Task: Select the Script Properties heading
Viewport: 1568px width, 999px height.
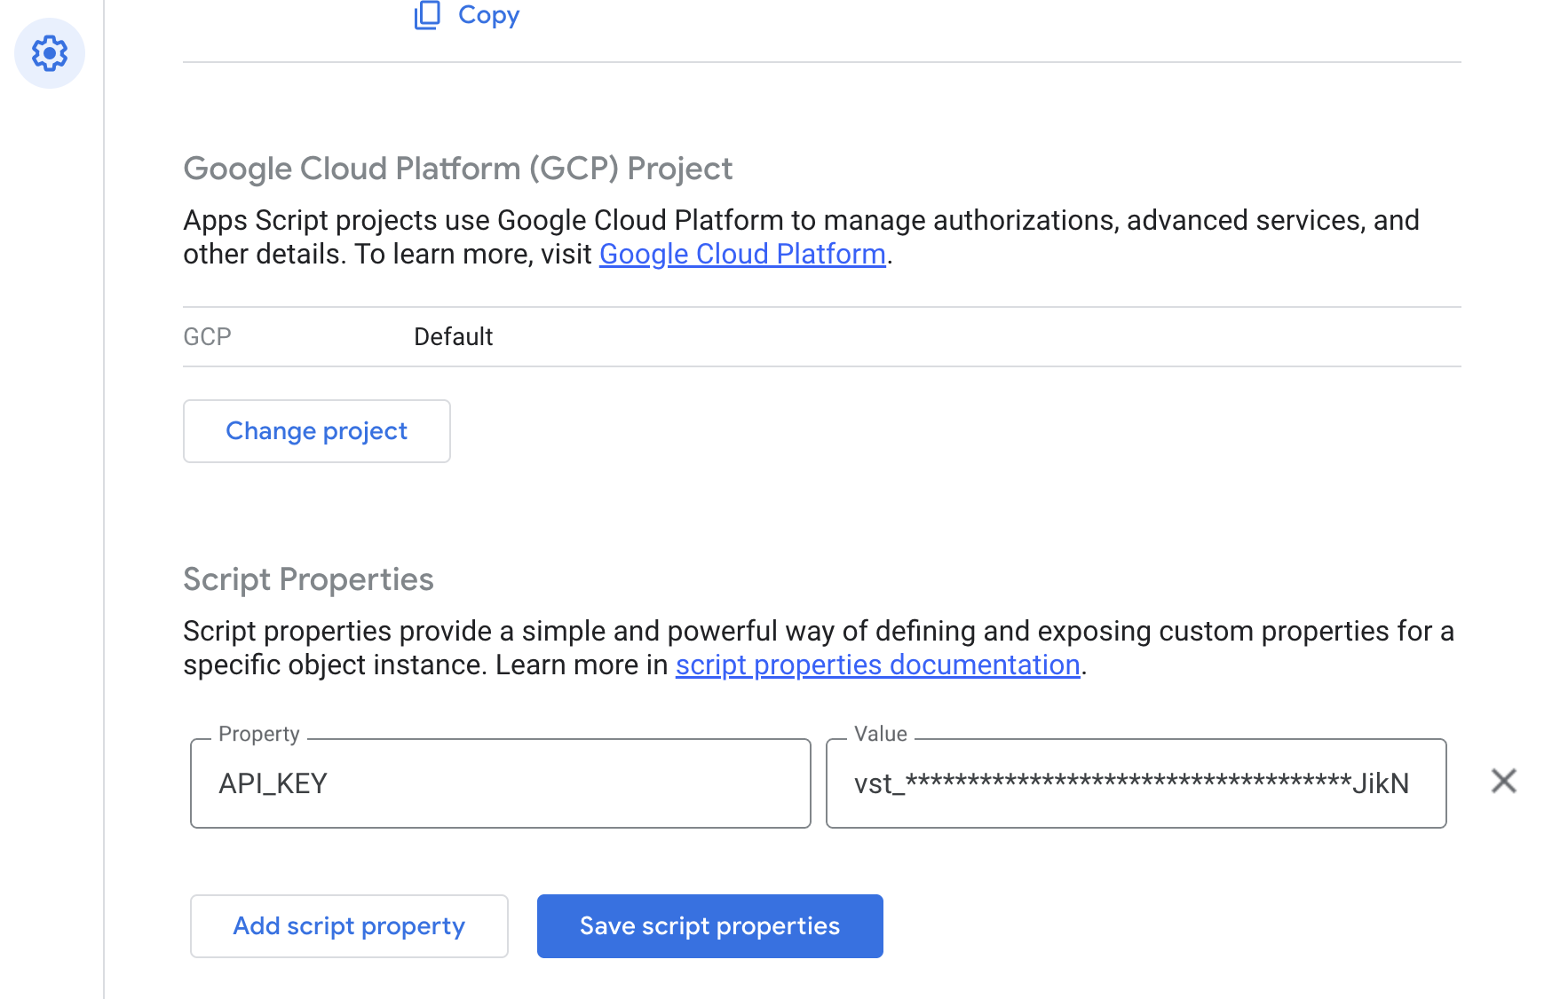Action: 308,579
